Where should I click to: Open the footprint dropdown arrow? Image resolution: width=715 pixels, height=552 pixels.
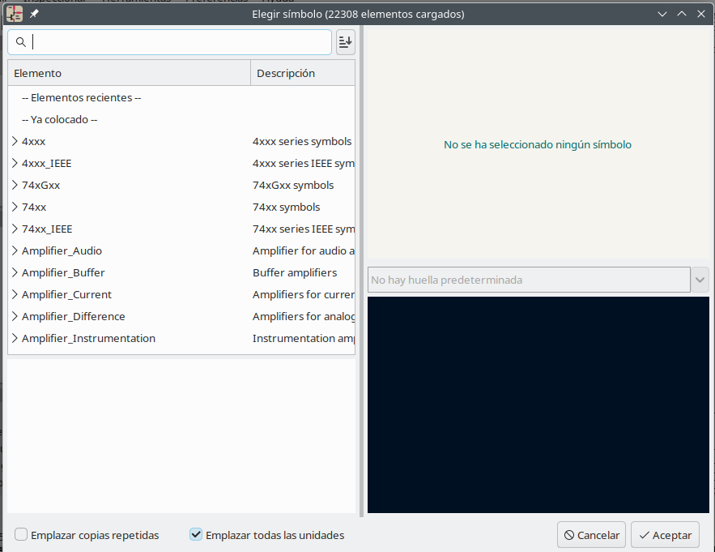click(x=700, y=280)
